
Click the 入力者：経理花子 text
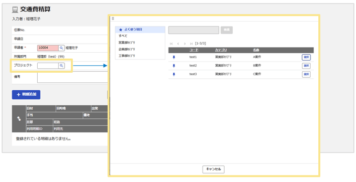pyautogui.click(x=26, y=19)
